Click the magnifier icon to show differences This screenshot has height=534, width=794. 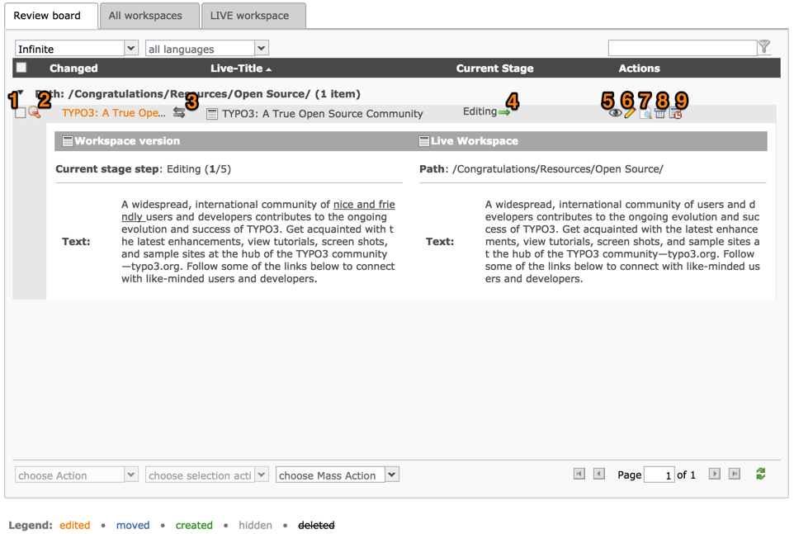coord(35,113)
